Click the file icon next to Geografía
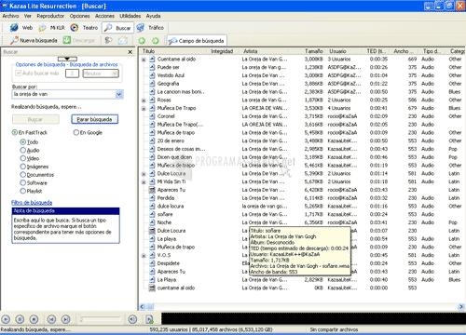 pyautogui.click(x=152, y=84)
